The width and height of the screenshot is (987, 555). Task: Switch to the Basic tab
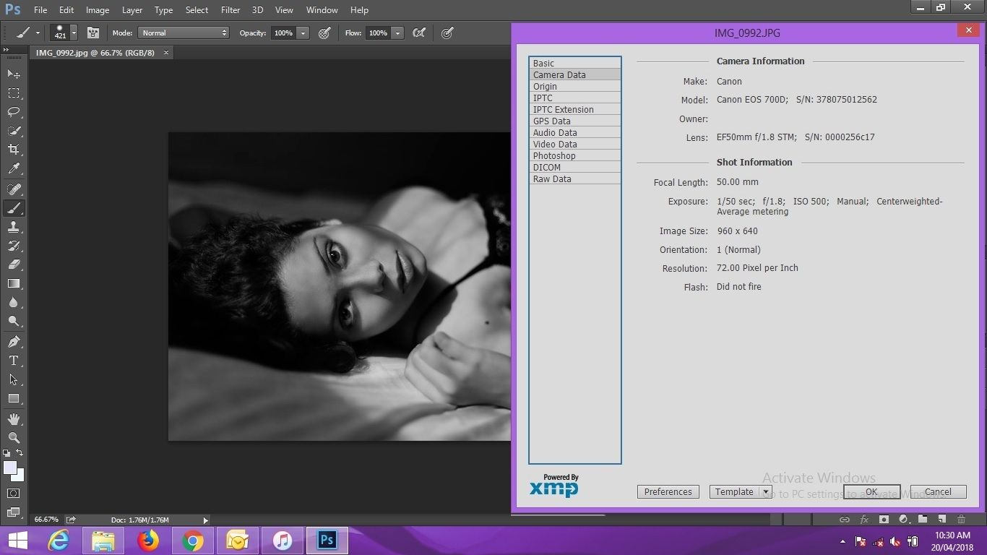coord(575,63)
